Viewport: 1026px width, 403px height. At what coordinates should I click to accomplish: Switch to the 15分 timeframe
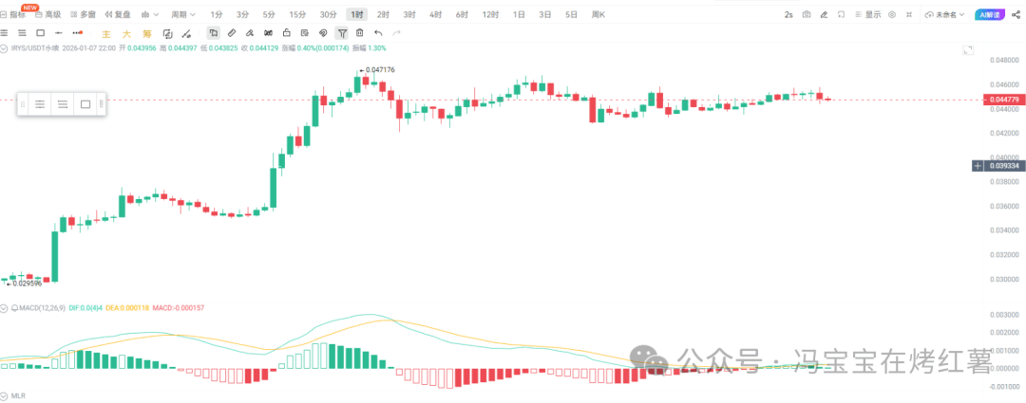[297, 15]
